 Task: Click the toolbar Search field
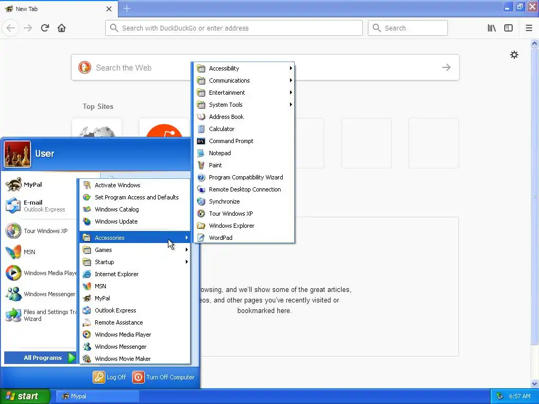(408, 28)
